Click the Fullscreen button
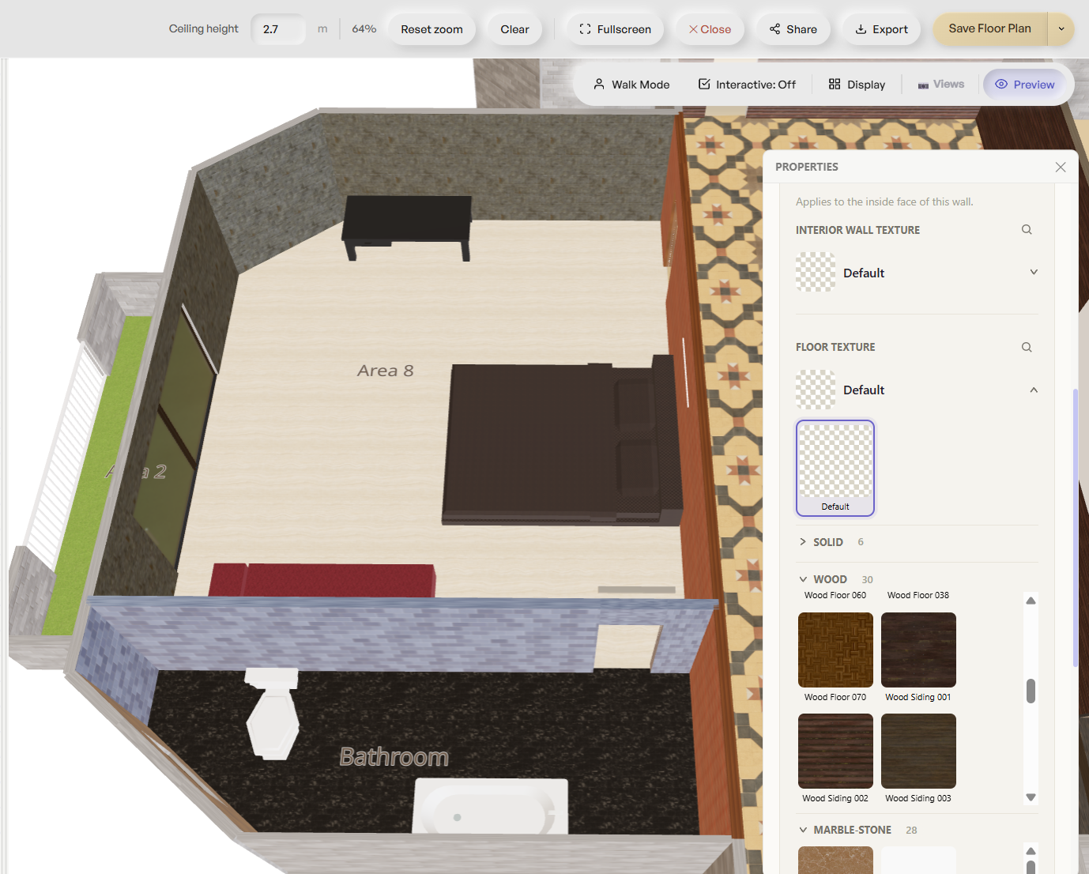This screenshot has width=1089, height=874. point(615,29)
